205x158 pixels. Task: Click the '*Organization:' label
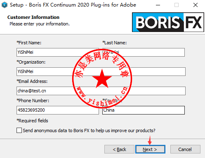coord(31,62)
